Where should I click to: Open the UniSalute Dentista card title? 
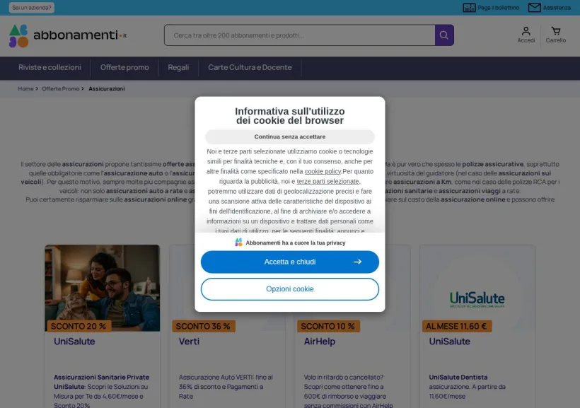click(x=449, y=341)
